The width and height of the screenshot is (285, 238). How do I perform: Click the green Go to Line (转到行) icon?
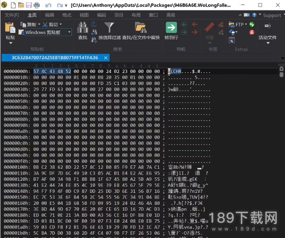pos(171,28)
